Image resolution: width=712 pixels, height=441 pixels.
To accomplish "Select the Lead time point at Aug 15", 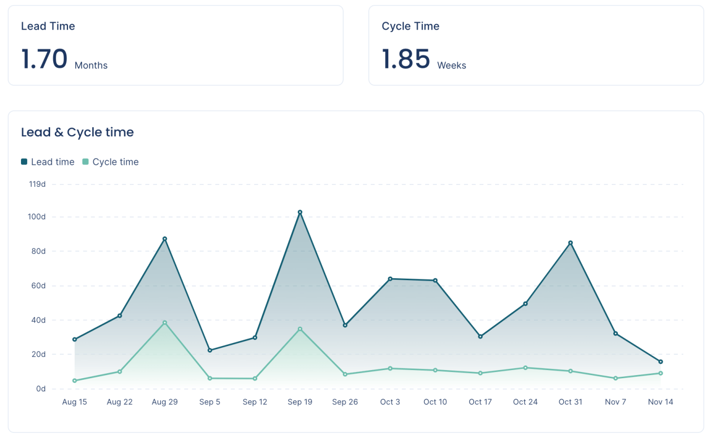I will tap(75, 339).
